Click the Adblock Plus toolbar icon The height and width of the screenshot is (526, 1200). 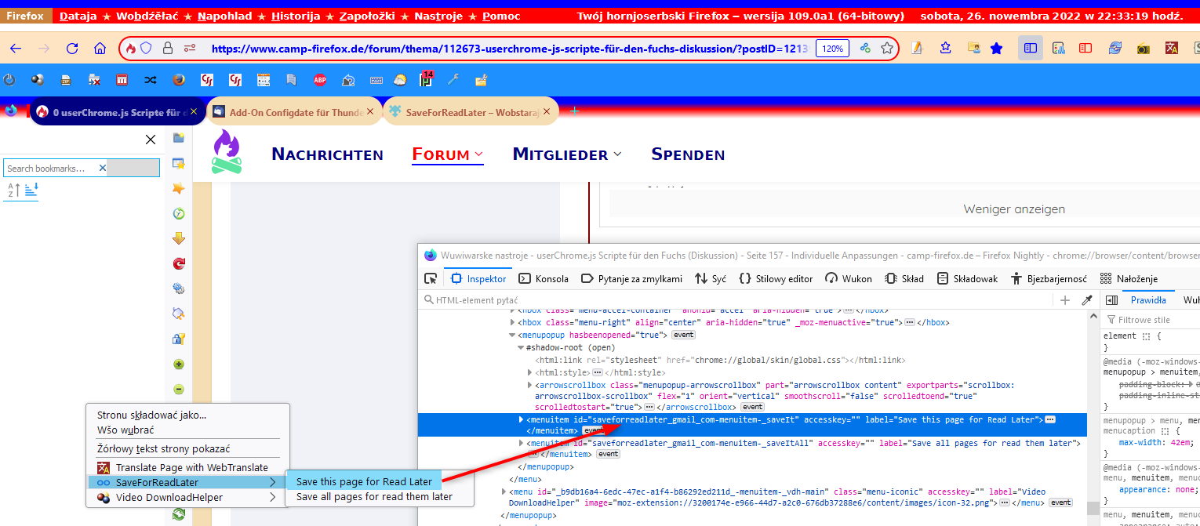pyautogui.click(x=319, y=79)
